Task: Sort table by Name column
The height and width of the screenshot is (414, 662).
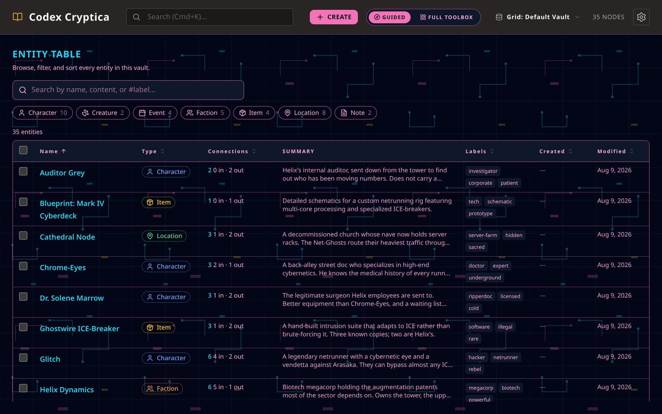Action: (x=53, y=152)
